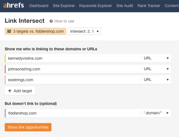The image size is (179, 137).
Task: Click the fiddlershop.com exclusion field
Action: (x=73, y=113)
